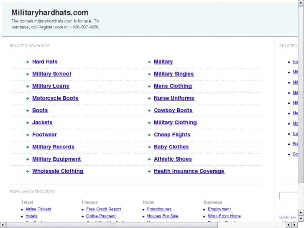Click the arrow icon beside Athletic Shoes
304x228 pixels.
pyautogui.click(x=149, y=159)
